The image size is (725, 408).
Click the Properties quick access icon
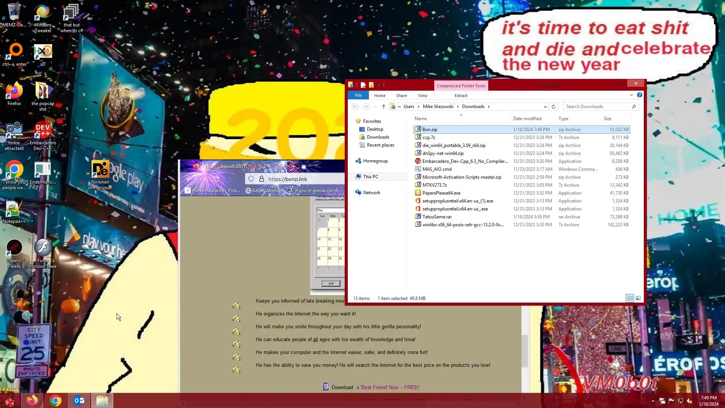363,85
